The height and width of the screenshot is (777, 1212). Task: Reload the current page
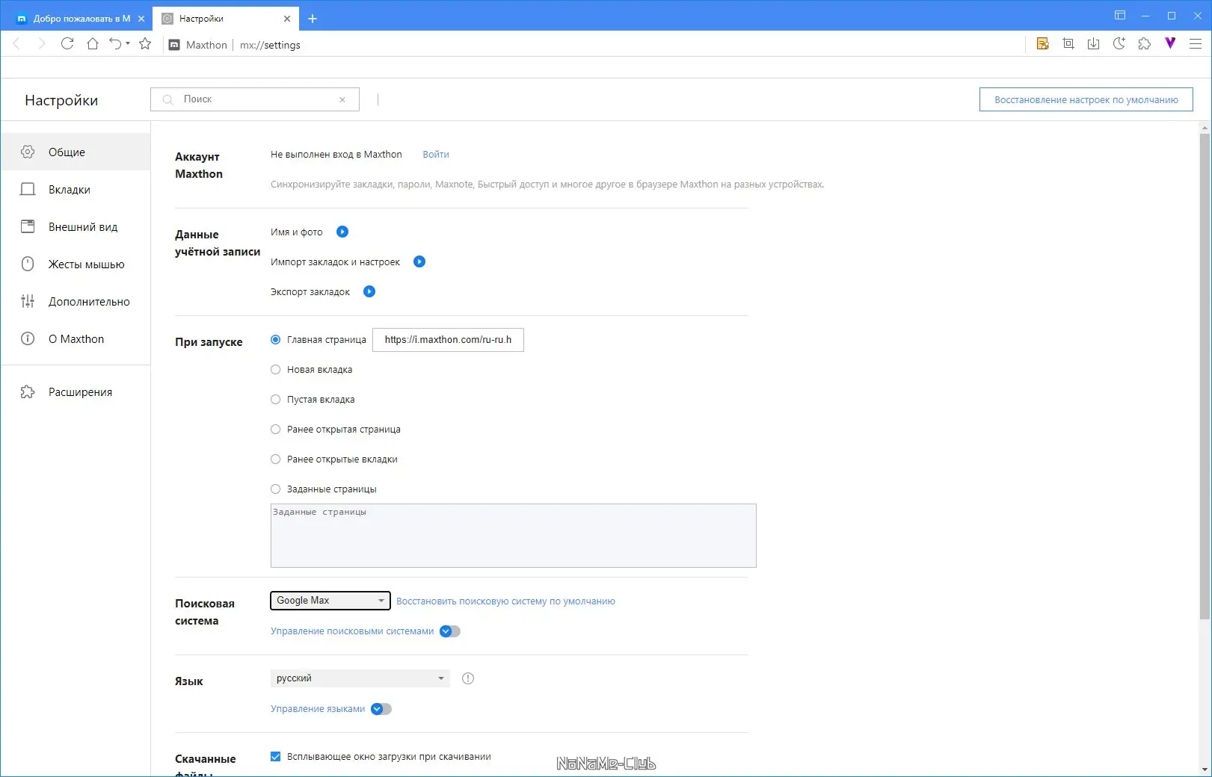tap(67, 44)
